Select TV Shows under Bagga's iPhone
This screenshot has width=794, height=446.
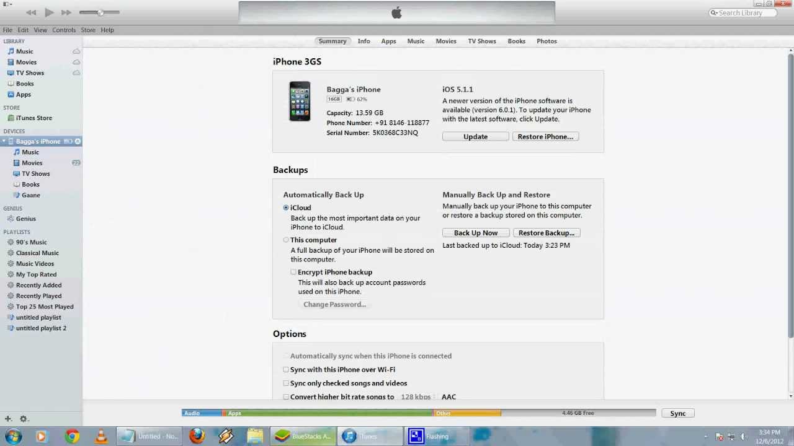click(x=36, y=174)
